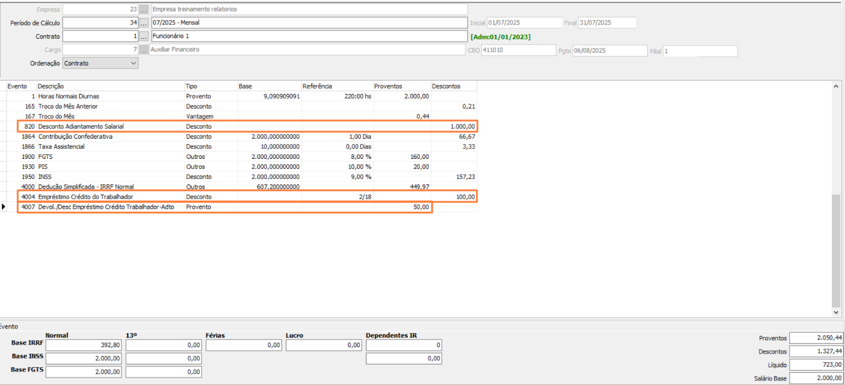845x385 pixels.
Task: Select the FGTS event row
Action: tap(241, 157)
